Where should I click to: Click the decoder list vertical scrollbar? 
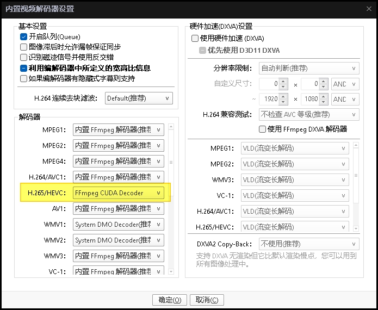coord(171,163)
